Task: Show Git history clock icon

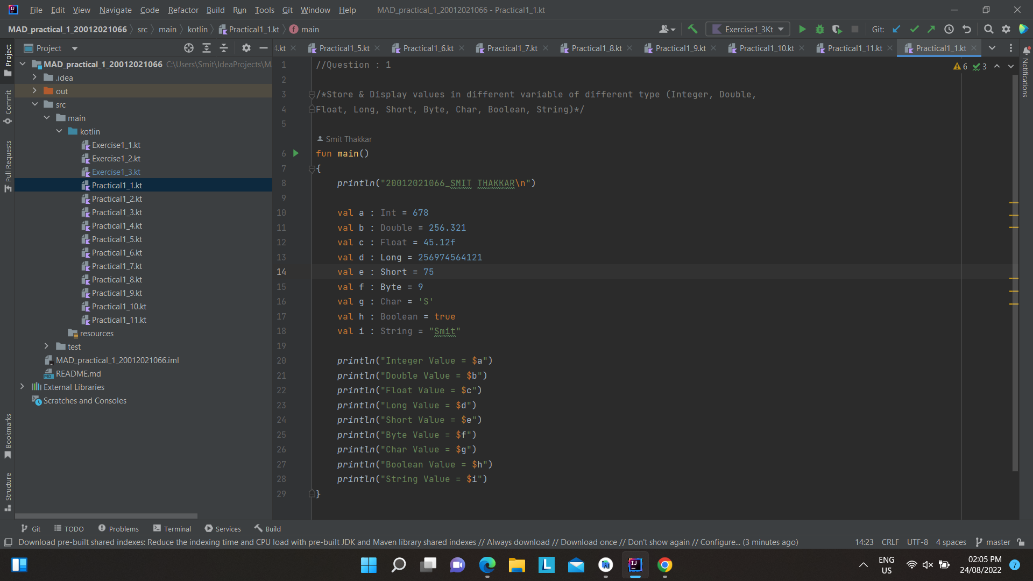Action: pyautogui.click(x=949, y=30)
